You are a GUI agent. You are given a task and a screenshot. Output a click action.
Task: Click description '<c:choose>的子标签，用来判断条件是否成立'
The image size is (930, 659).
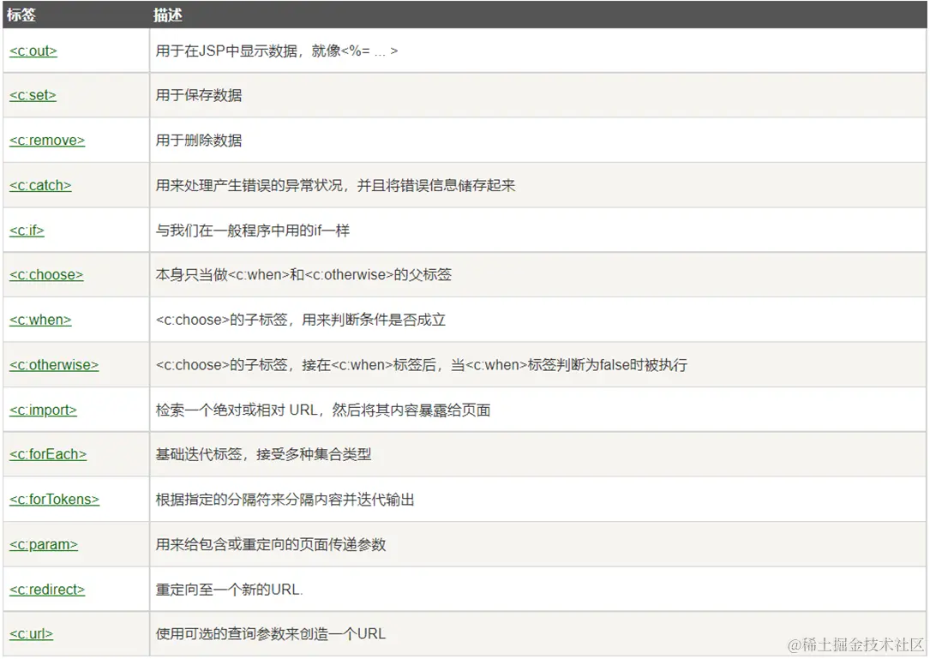pos(300,320)
